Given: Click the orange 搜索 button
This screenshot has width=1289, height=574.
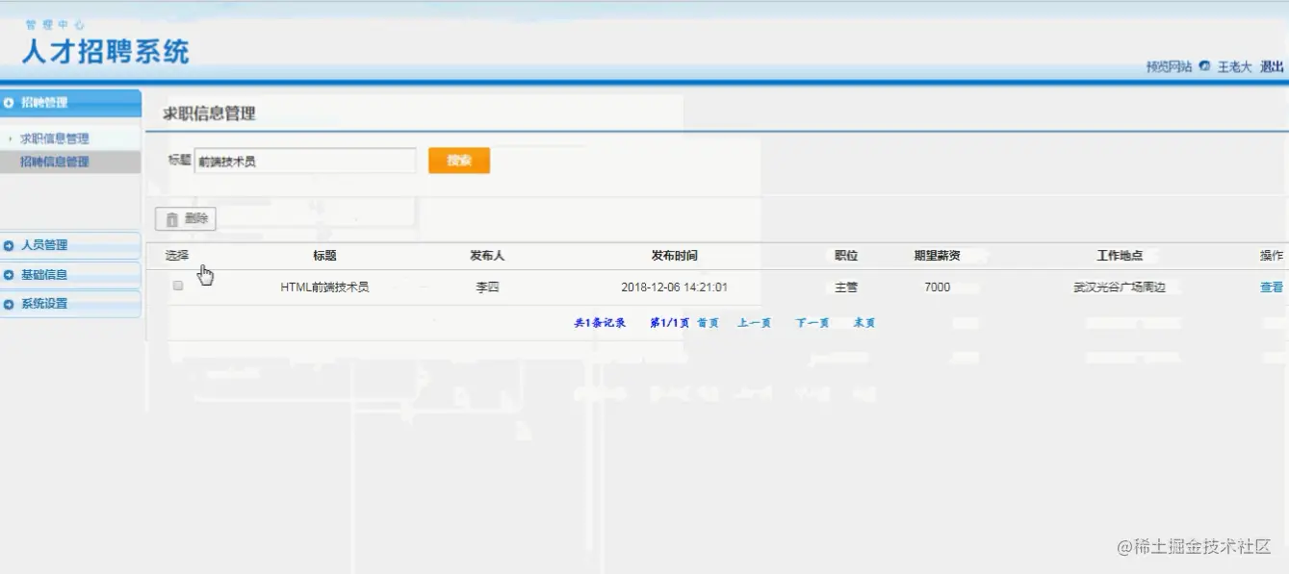Looking at the screenshot, I should point(459,161).
